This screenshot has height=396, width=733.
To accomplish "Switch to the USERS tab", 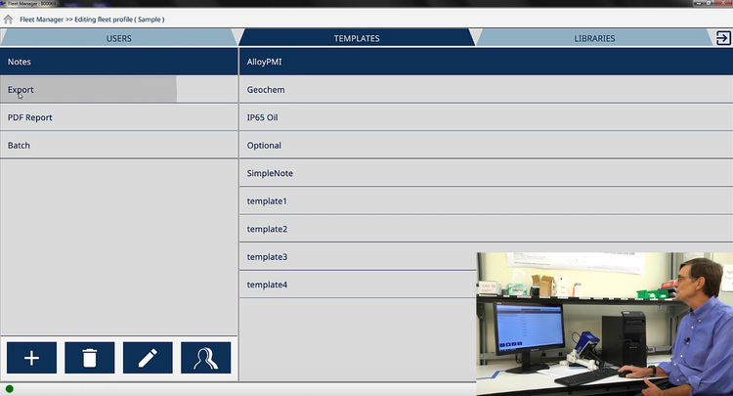I will click(x=118, y=39).
